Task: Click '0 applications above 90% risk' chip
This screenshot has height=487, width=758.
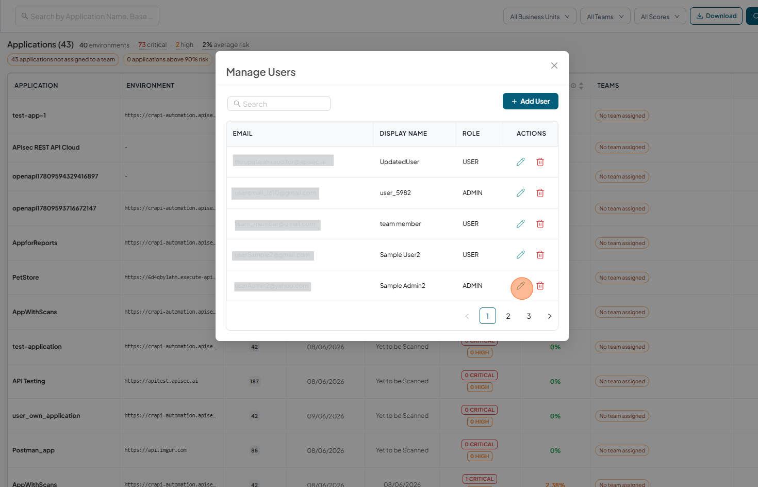Action: (x=168, y=59)
